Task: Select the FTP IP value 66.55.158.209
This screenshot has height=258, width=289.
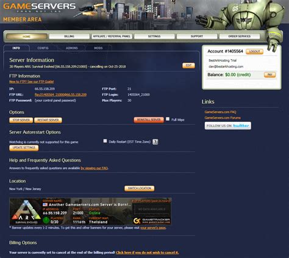Action: click(x=45, y=89)
